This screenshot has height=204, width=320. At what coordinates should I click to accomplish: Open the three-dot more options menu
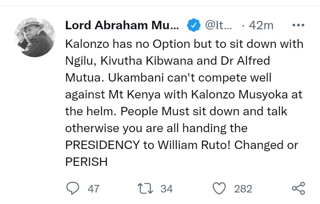coord(298,25)
